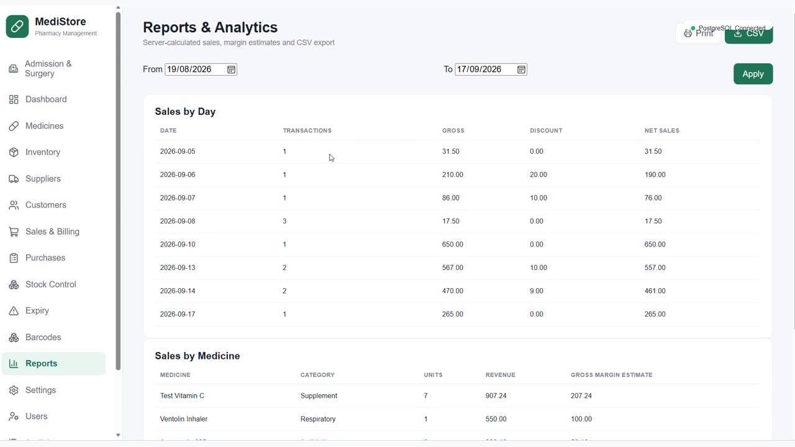Viewport: 795px width, 447px height.
Task: Click the sidebar vertical scrollbar
Action: tap(118, 191)
